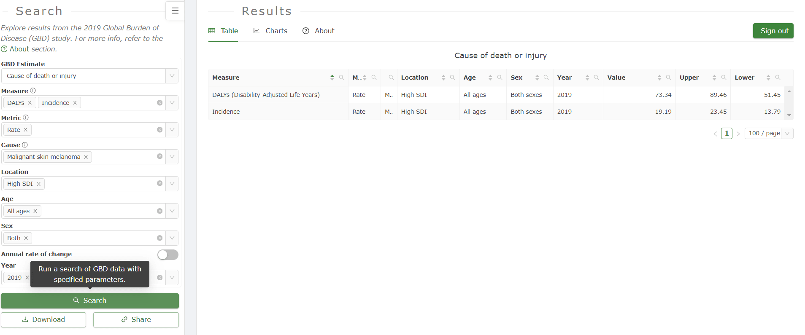This screenshot has width=805, height=335.
Task: Filter the Year column with search icon
Action: pyautogui.click(x=597, y=78)
